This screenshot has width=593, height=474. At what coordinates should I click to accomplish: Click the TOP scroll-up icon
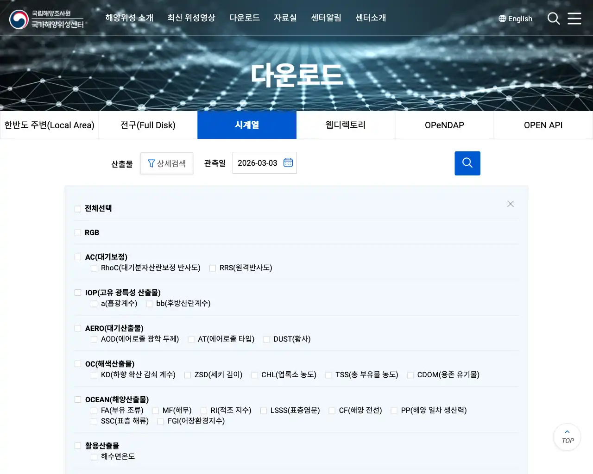click(567, 437)
